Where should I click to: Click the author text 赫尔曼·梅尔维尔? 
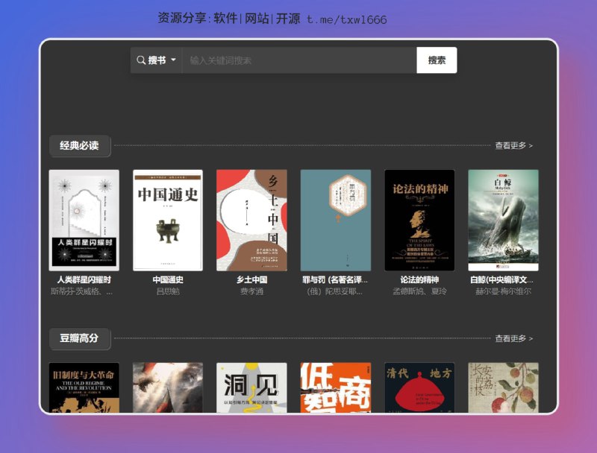tap(503, 291)
